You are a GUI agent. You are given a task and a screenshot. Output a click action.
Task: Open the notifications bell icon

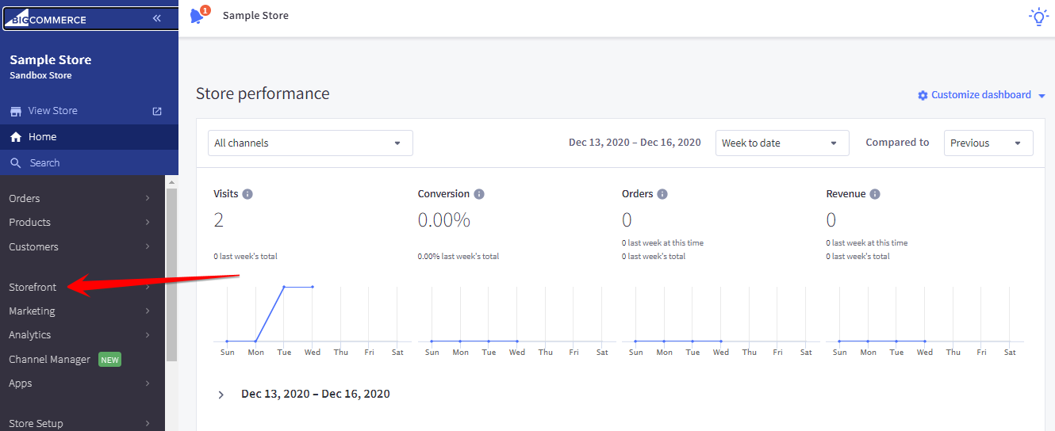click(x=198, y=16)
